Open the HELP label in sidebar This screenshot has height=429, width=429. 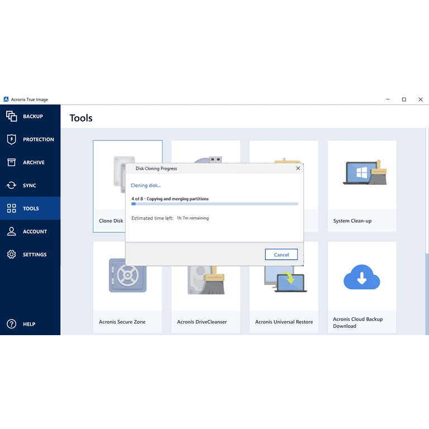pos(29,324)
